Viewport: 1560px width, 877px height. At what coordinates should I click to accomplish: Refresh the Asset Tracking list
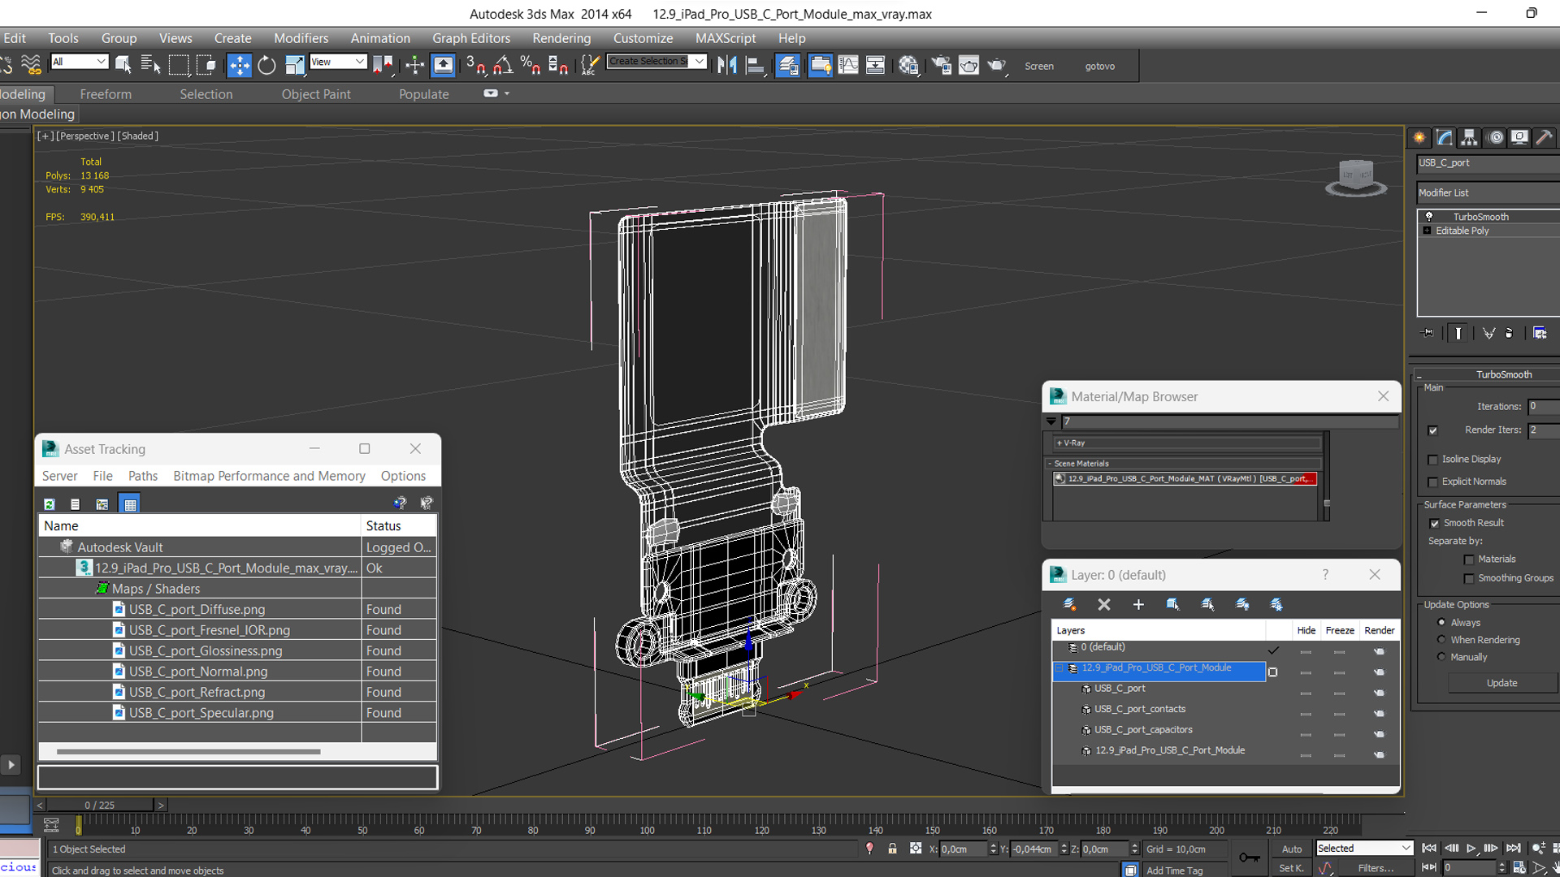click(x=49, y=504)
